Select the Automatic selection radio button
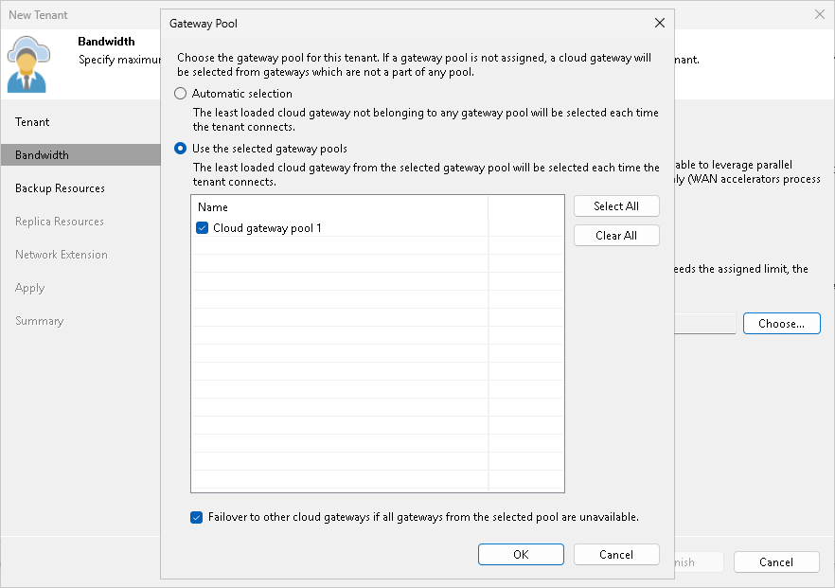 [x=180, y=93]
